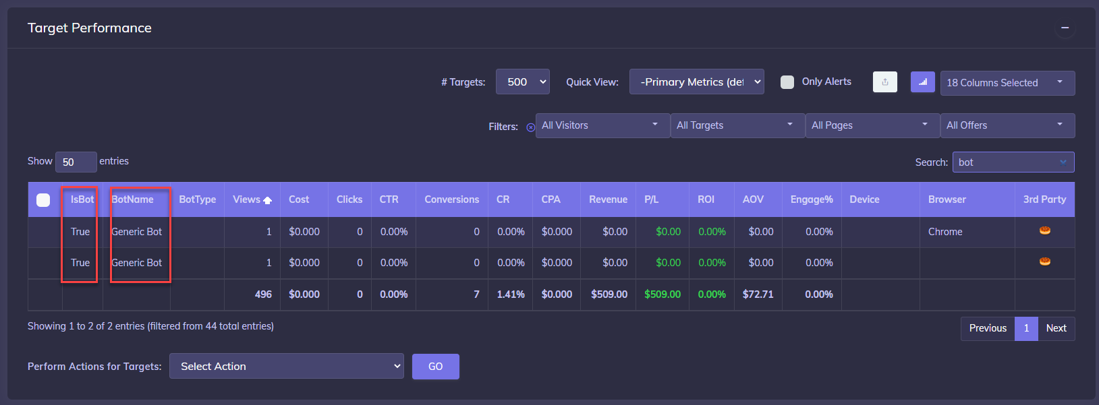Open the All Offers filter
1099x405 pixels.
pyautogui.click(x=1007, y=125)
